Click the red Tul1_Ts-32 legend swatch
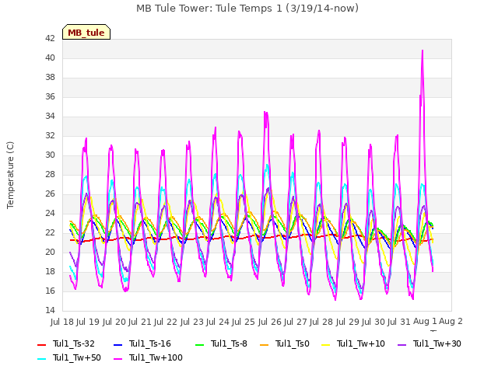The width and height of the screenshot is (498, 373). 41,344
